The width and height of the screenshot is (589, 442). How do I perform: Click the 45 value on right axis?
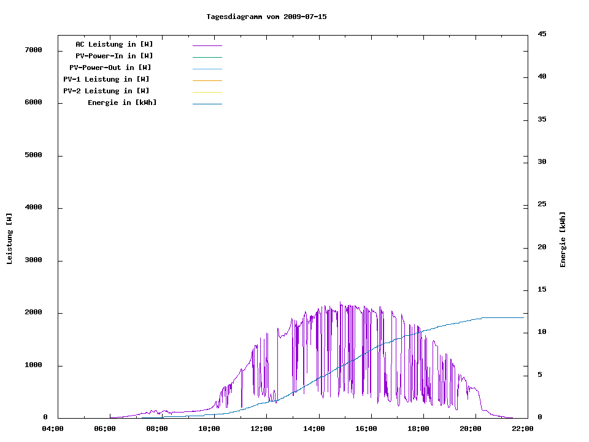coord(542,34)
